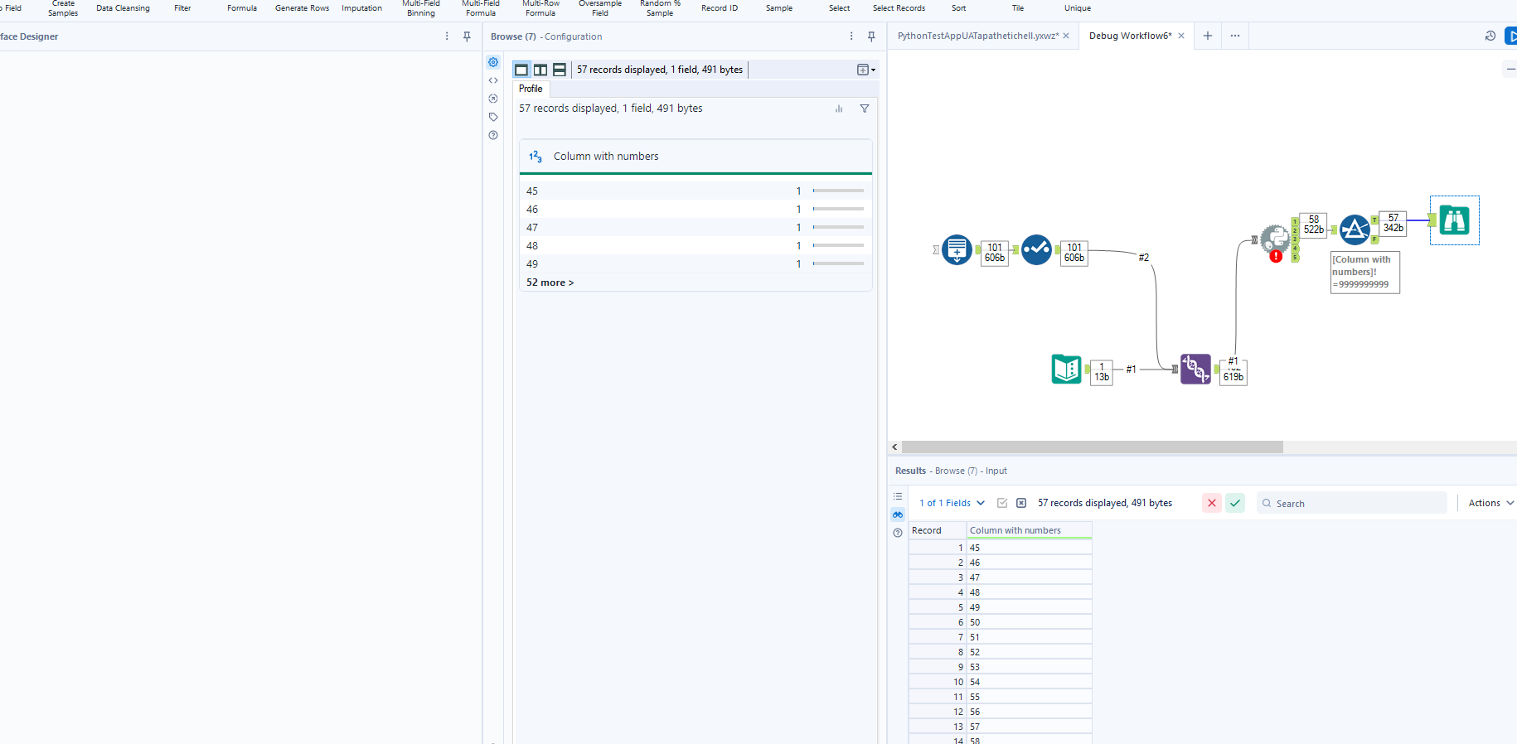Switch to single-pane browse layout view

521,70
